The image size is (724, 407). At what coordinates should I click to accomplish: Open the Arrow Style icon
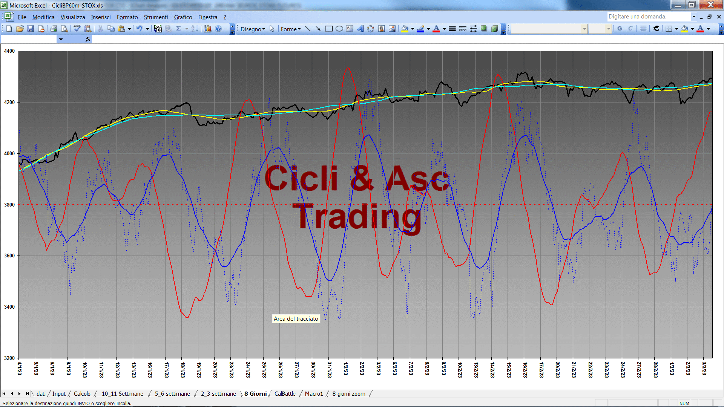[x=473, y=29]
